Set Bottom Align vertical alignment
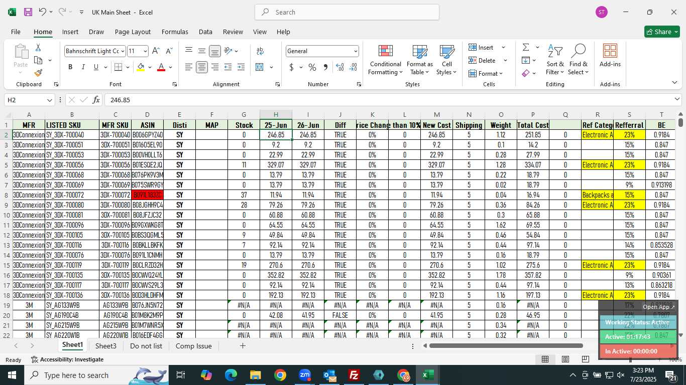 (215, 51)
